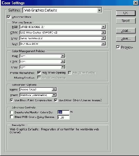
Task: Open the conversion Engine dropdown
Action: click(38, 89)
